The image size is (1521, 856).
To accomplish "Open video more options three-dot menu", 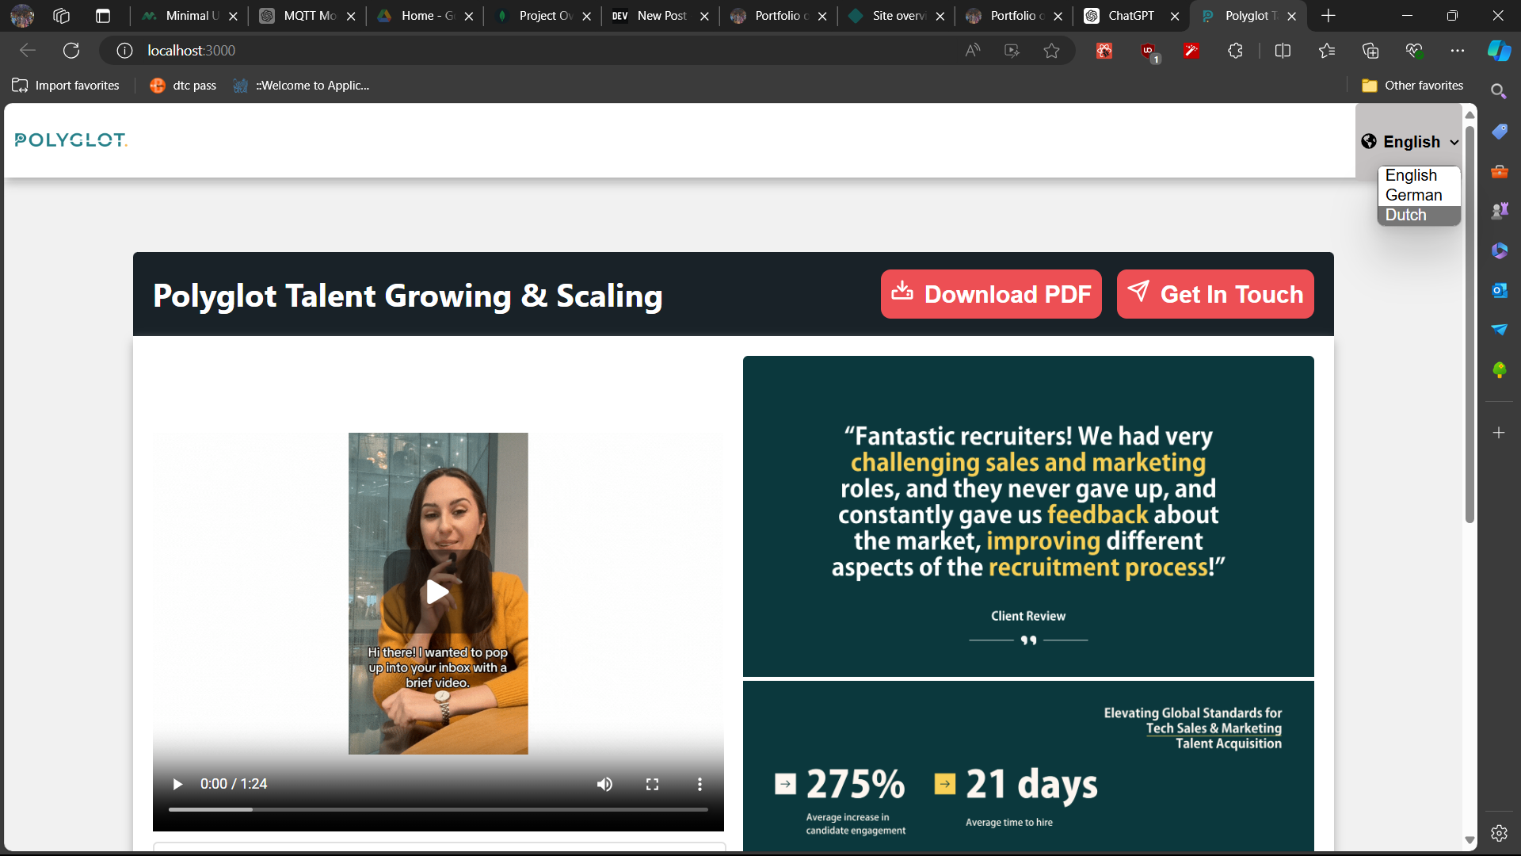I will (700, 784).
